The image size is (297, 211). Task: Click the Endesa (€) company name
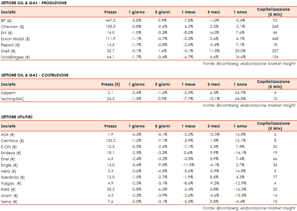click(11, 153)
